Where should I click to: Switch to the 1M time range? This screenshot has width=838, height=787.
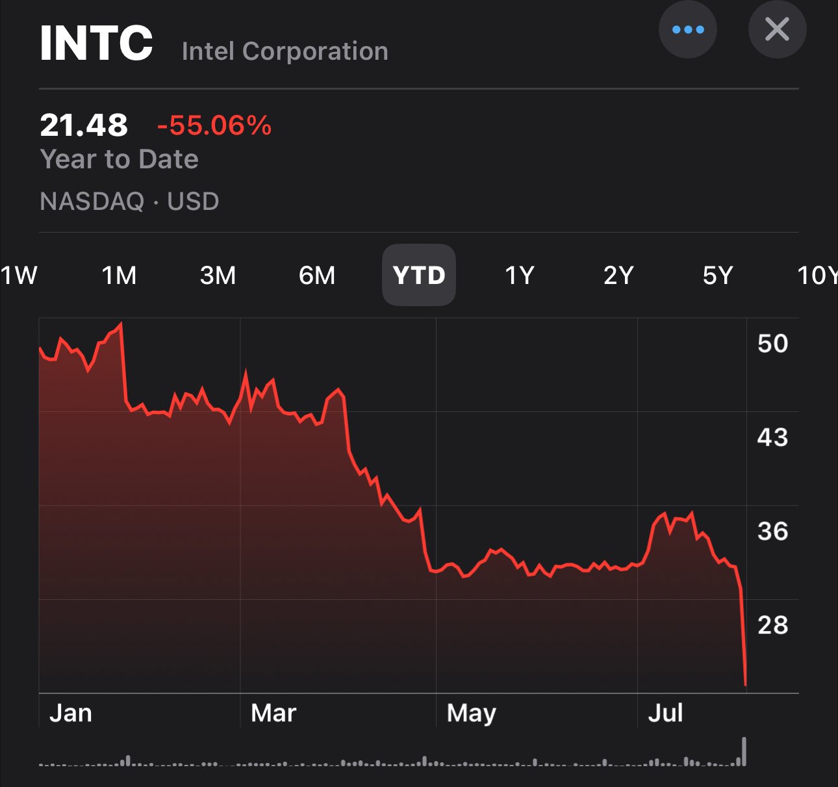[120, 276]
